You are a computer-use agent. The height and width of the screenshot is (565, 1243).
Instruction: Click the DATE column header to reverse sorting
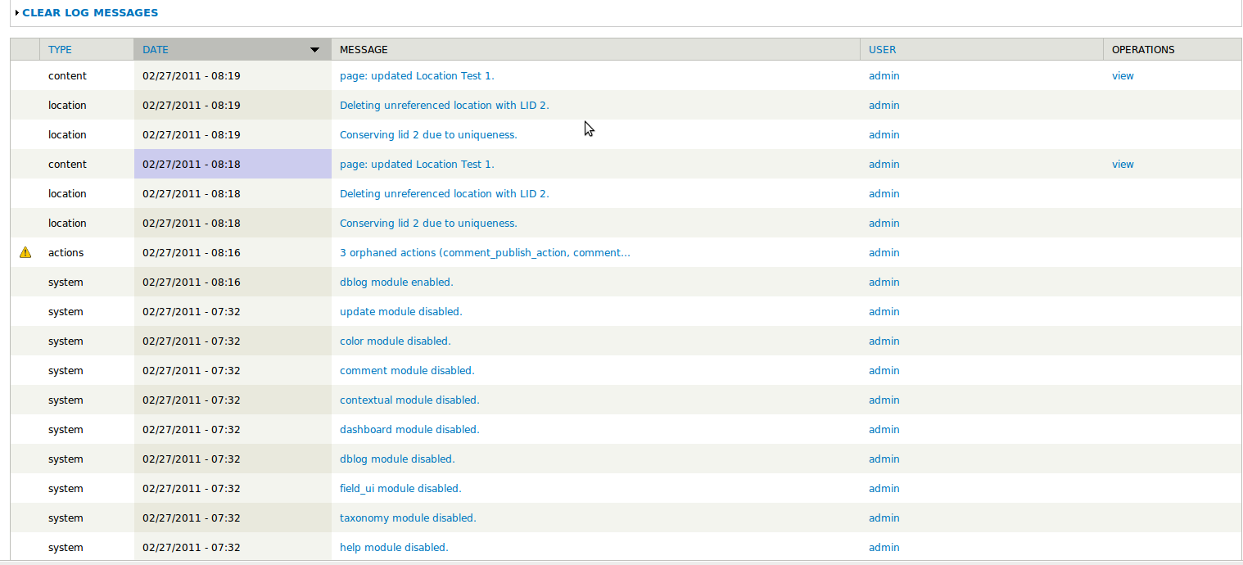pos(156,49)
